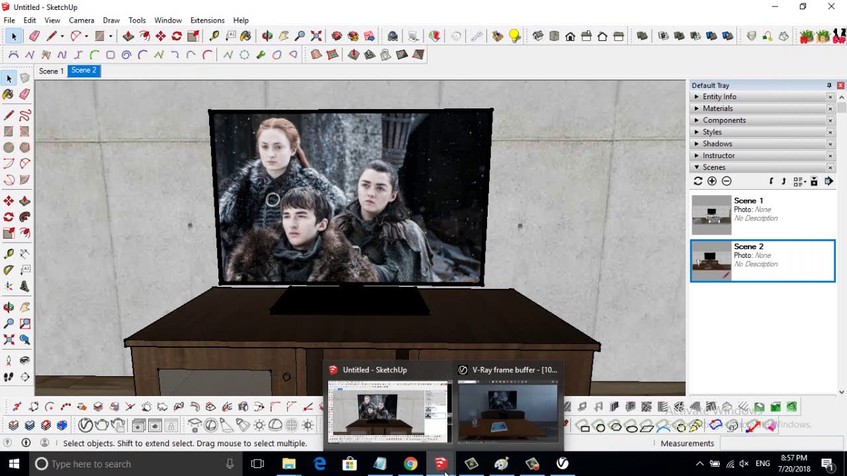Screen dimensions: 847x476
Task: Click the Zoom magnifier in top toolbar
Action: (300, 36)
